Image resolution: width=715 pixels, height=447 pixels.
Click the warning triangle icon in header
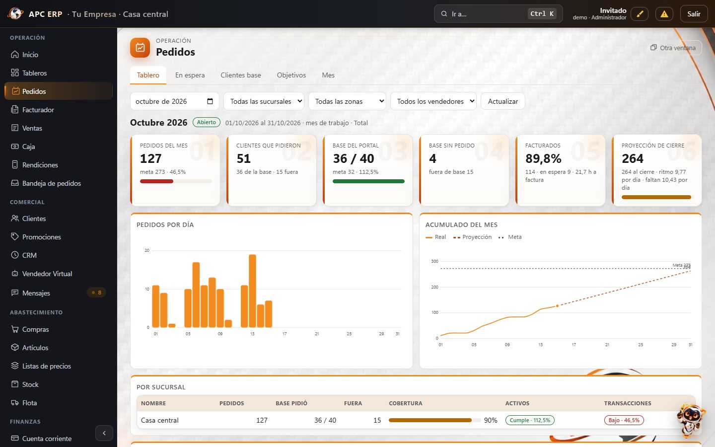(x=664, y=14)
